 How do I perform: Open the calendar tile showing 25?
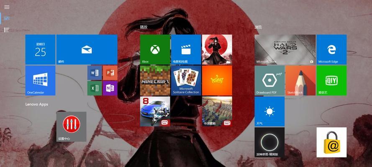tap(40, 49)
